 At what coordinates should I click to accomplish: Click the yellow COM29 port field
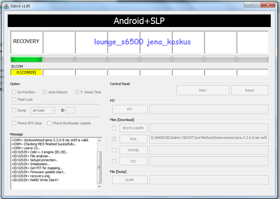[x=26, y=72]
